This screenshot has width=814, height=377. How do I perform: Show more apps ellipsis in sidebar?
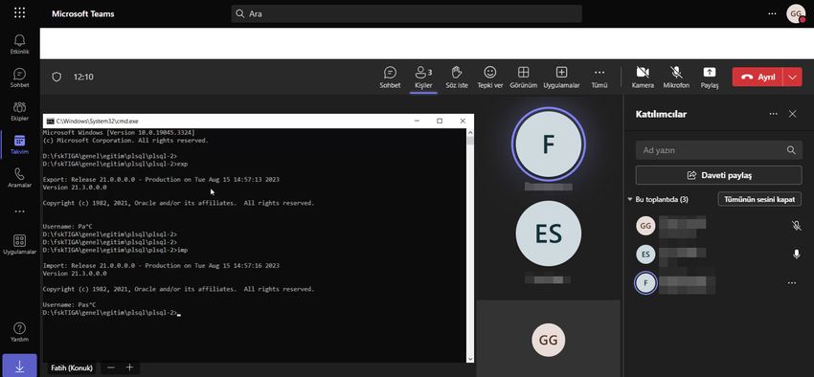20,211
